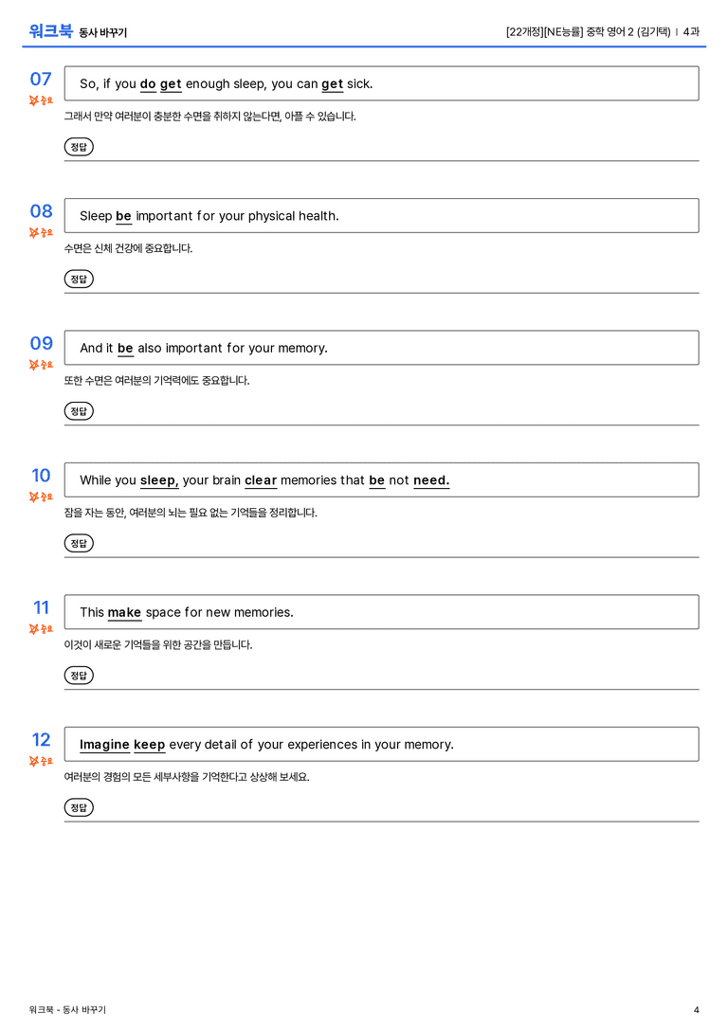The image size is (728, 1030).
Task: Click question number 08
Action: point(42,211)
